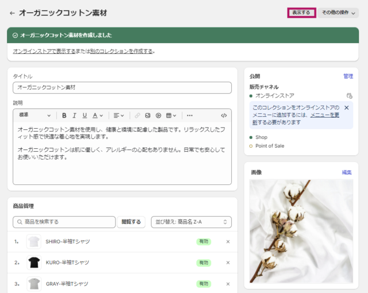Show the HTML code view

[x=224, y=115]
